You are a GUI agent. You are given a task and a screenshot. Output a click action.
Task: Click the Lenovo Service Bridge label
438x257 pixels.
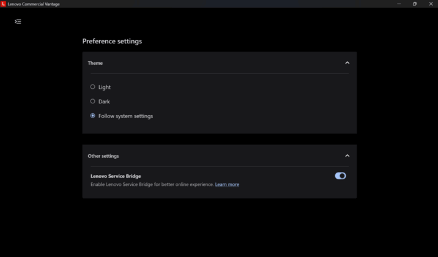pos(116,176)
